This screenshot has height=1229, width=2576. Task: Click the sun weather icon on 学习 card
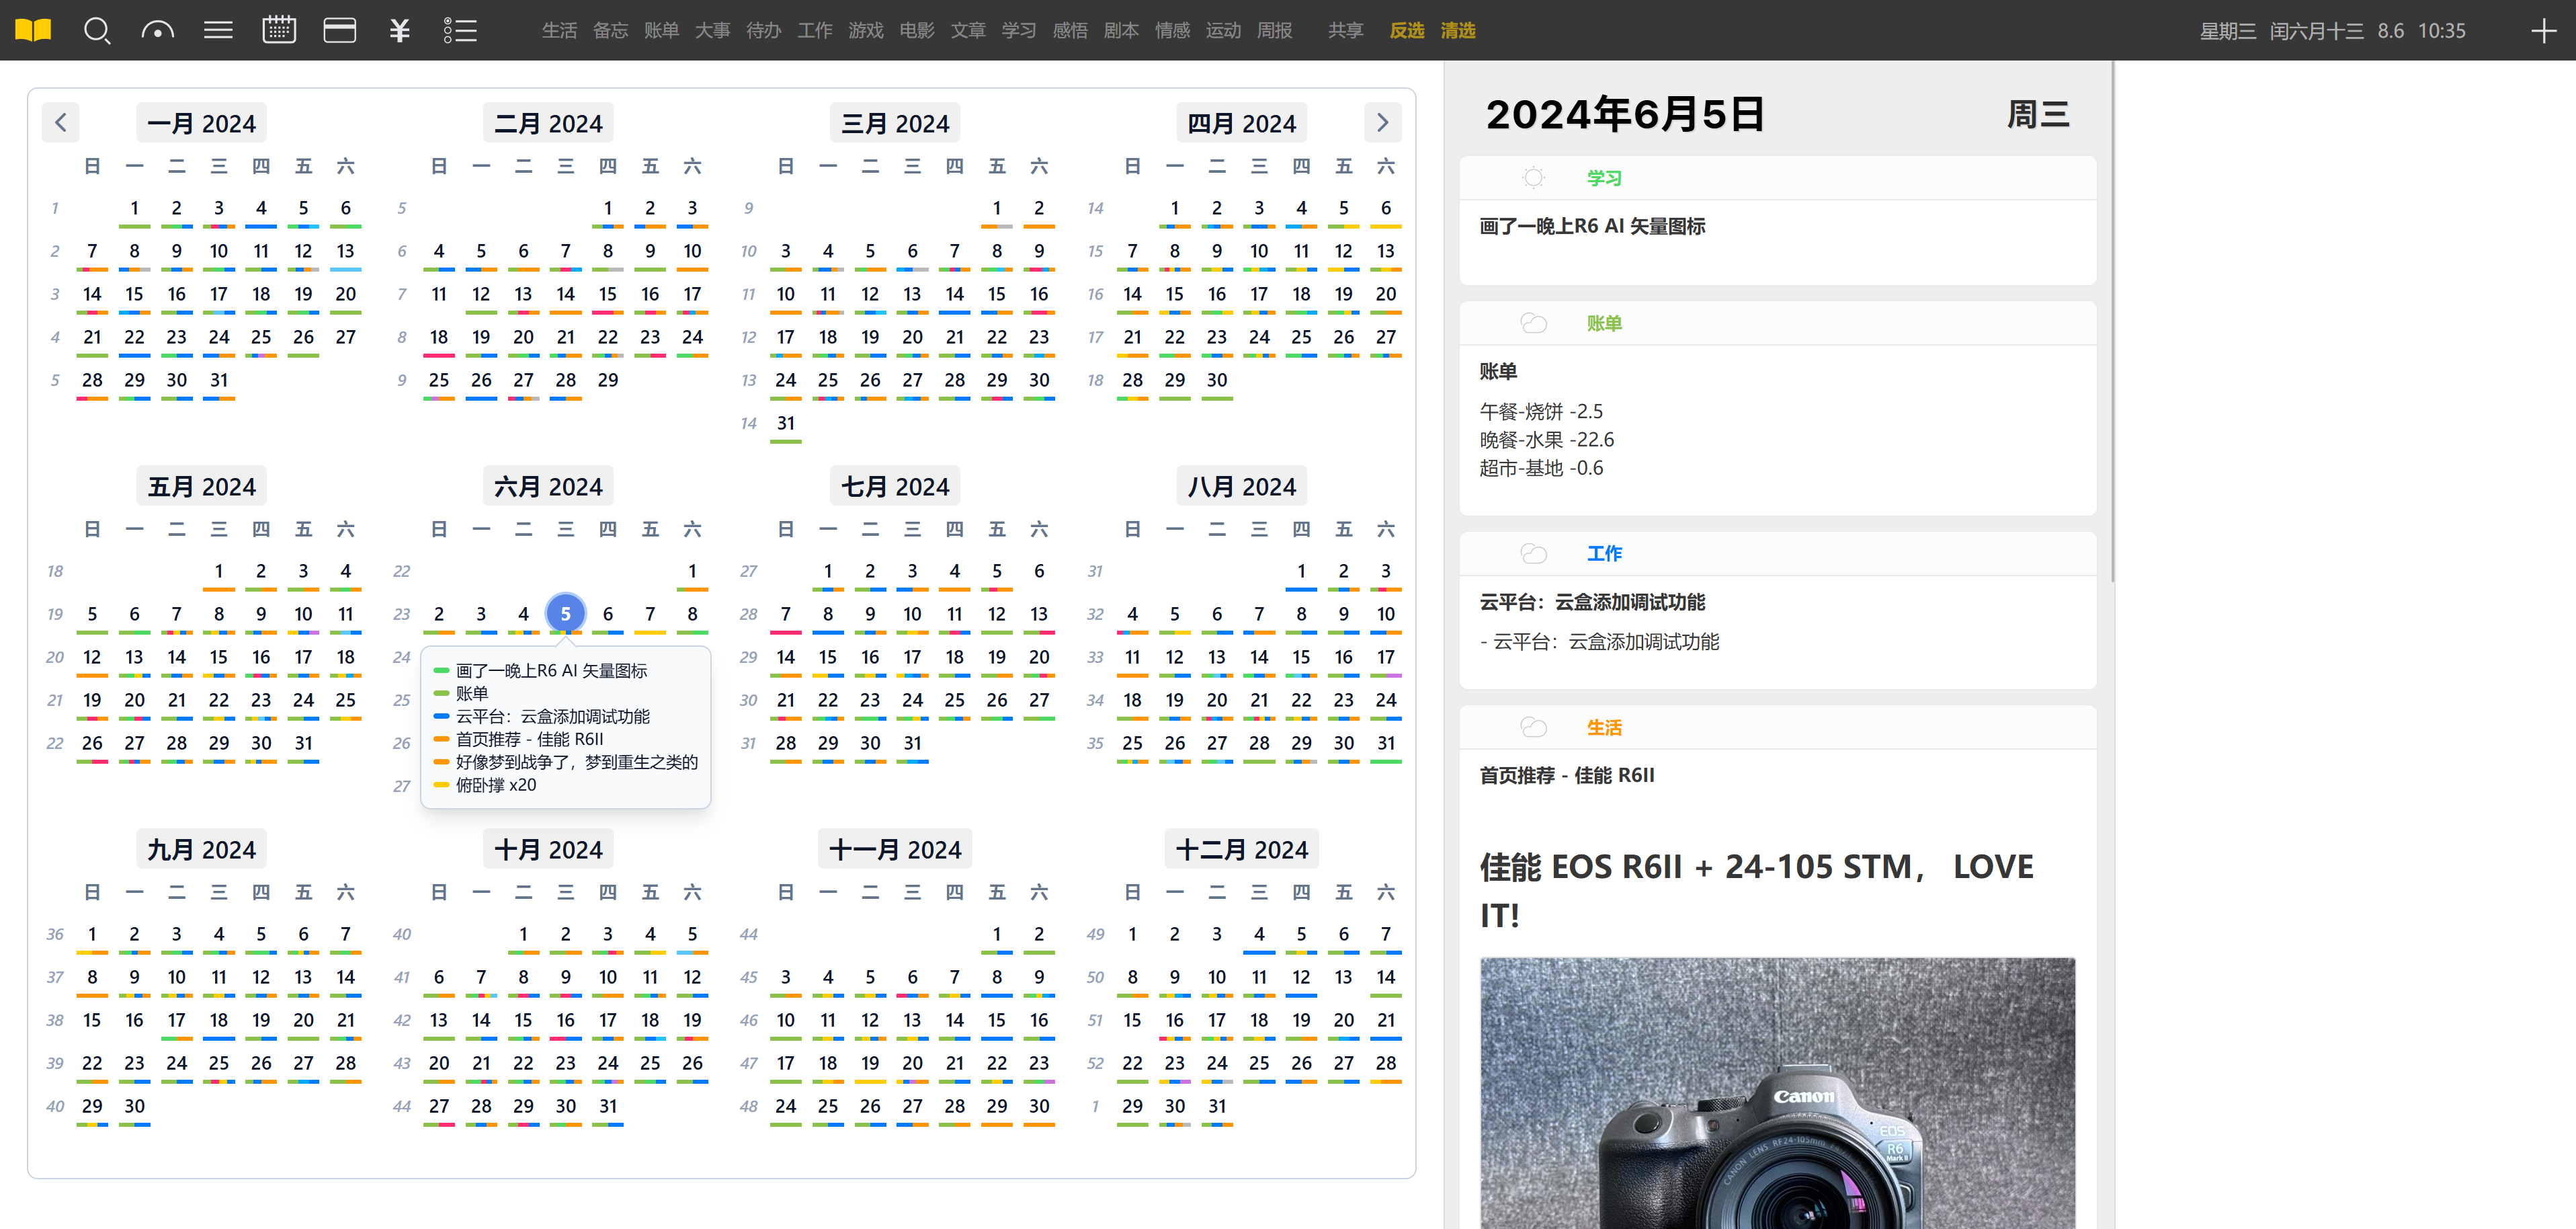click(x=1533, y=178)
